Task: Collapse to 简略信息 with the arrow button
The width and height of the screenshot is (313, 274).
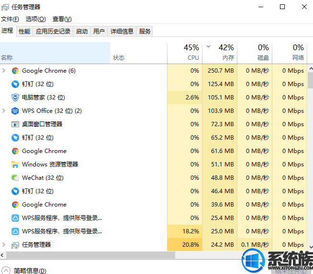Action: point(6,270)
